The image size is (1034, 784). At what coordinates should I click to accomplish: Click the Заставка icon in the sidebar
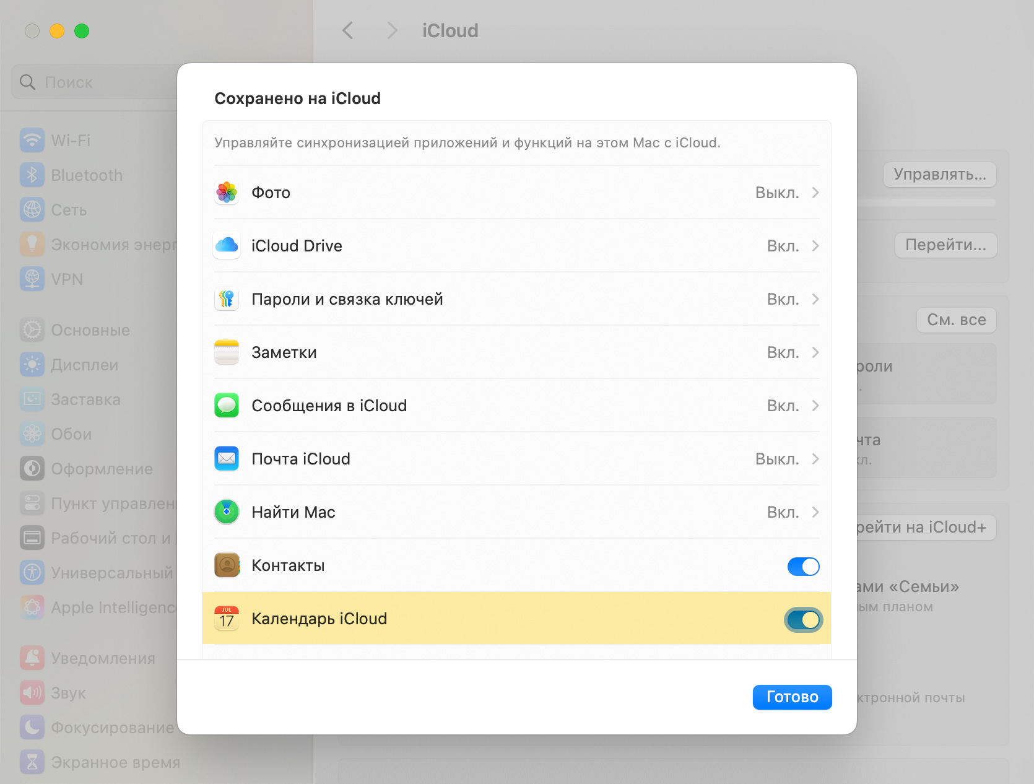[32, 399]
